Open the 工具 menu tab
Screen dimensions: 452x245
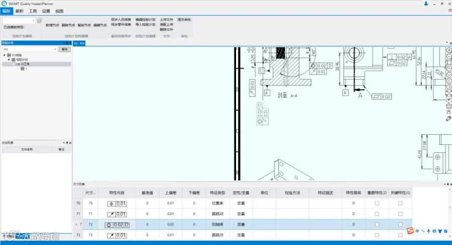click(33, 11)
